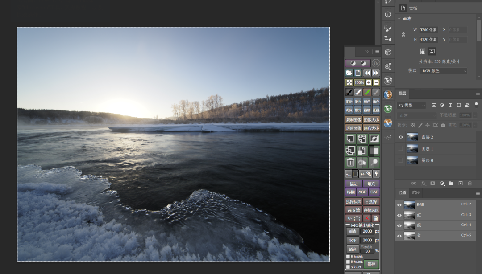Viewport: 482px width, 274px height.
Task: Click the create new layer icon
Action: pyautogui.click(x=461, y=183)
